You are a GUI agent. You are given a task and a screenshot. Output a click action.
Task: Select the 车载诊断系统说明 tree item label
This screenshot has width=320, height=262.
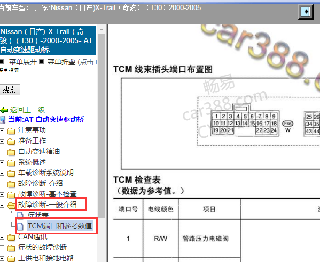46,173
